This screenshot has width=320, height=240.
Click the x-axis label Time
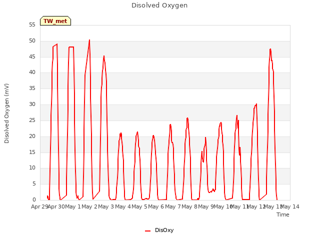tap(283, 214)
